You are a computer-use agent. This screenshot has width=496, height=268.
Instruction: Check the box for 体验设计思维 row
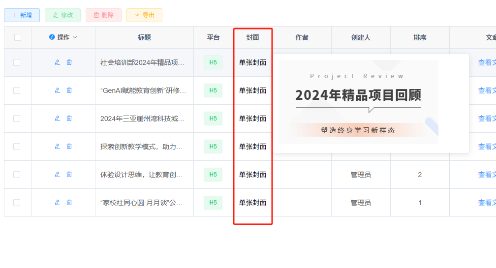pyautogui.click(x=17, y=175)
